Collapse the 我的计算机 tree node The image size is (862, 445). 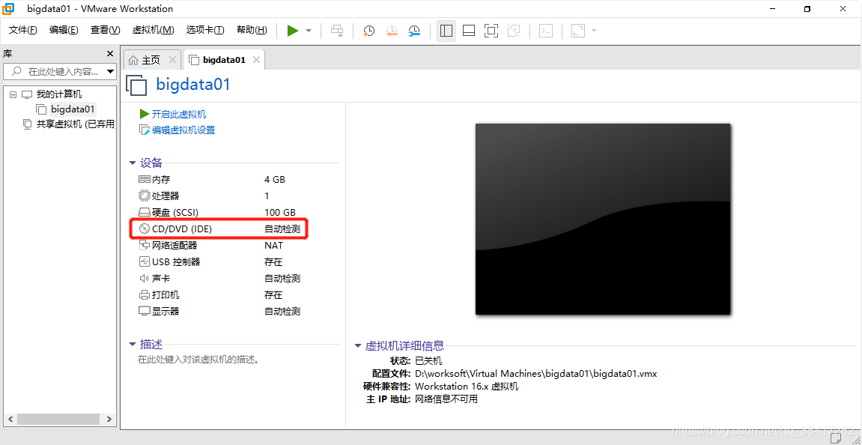pyautogui.click(x=13, y=94)
